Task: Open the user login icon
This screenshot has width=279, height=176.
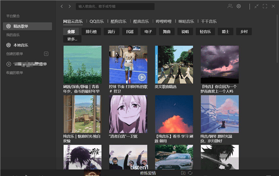Action: pos(230,6)
